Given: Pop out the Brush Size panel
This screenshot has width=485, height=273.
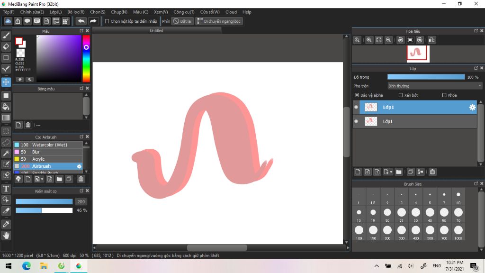Looking at the screenshot, I should (x=476, y=184).
